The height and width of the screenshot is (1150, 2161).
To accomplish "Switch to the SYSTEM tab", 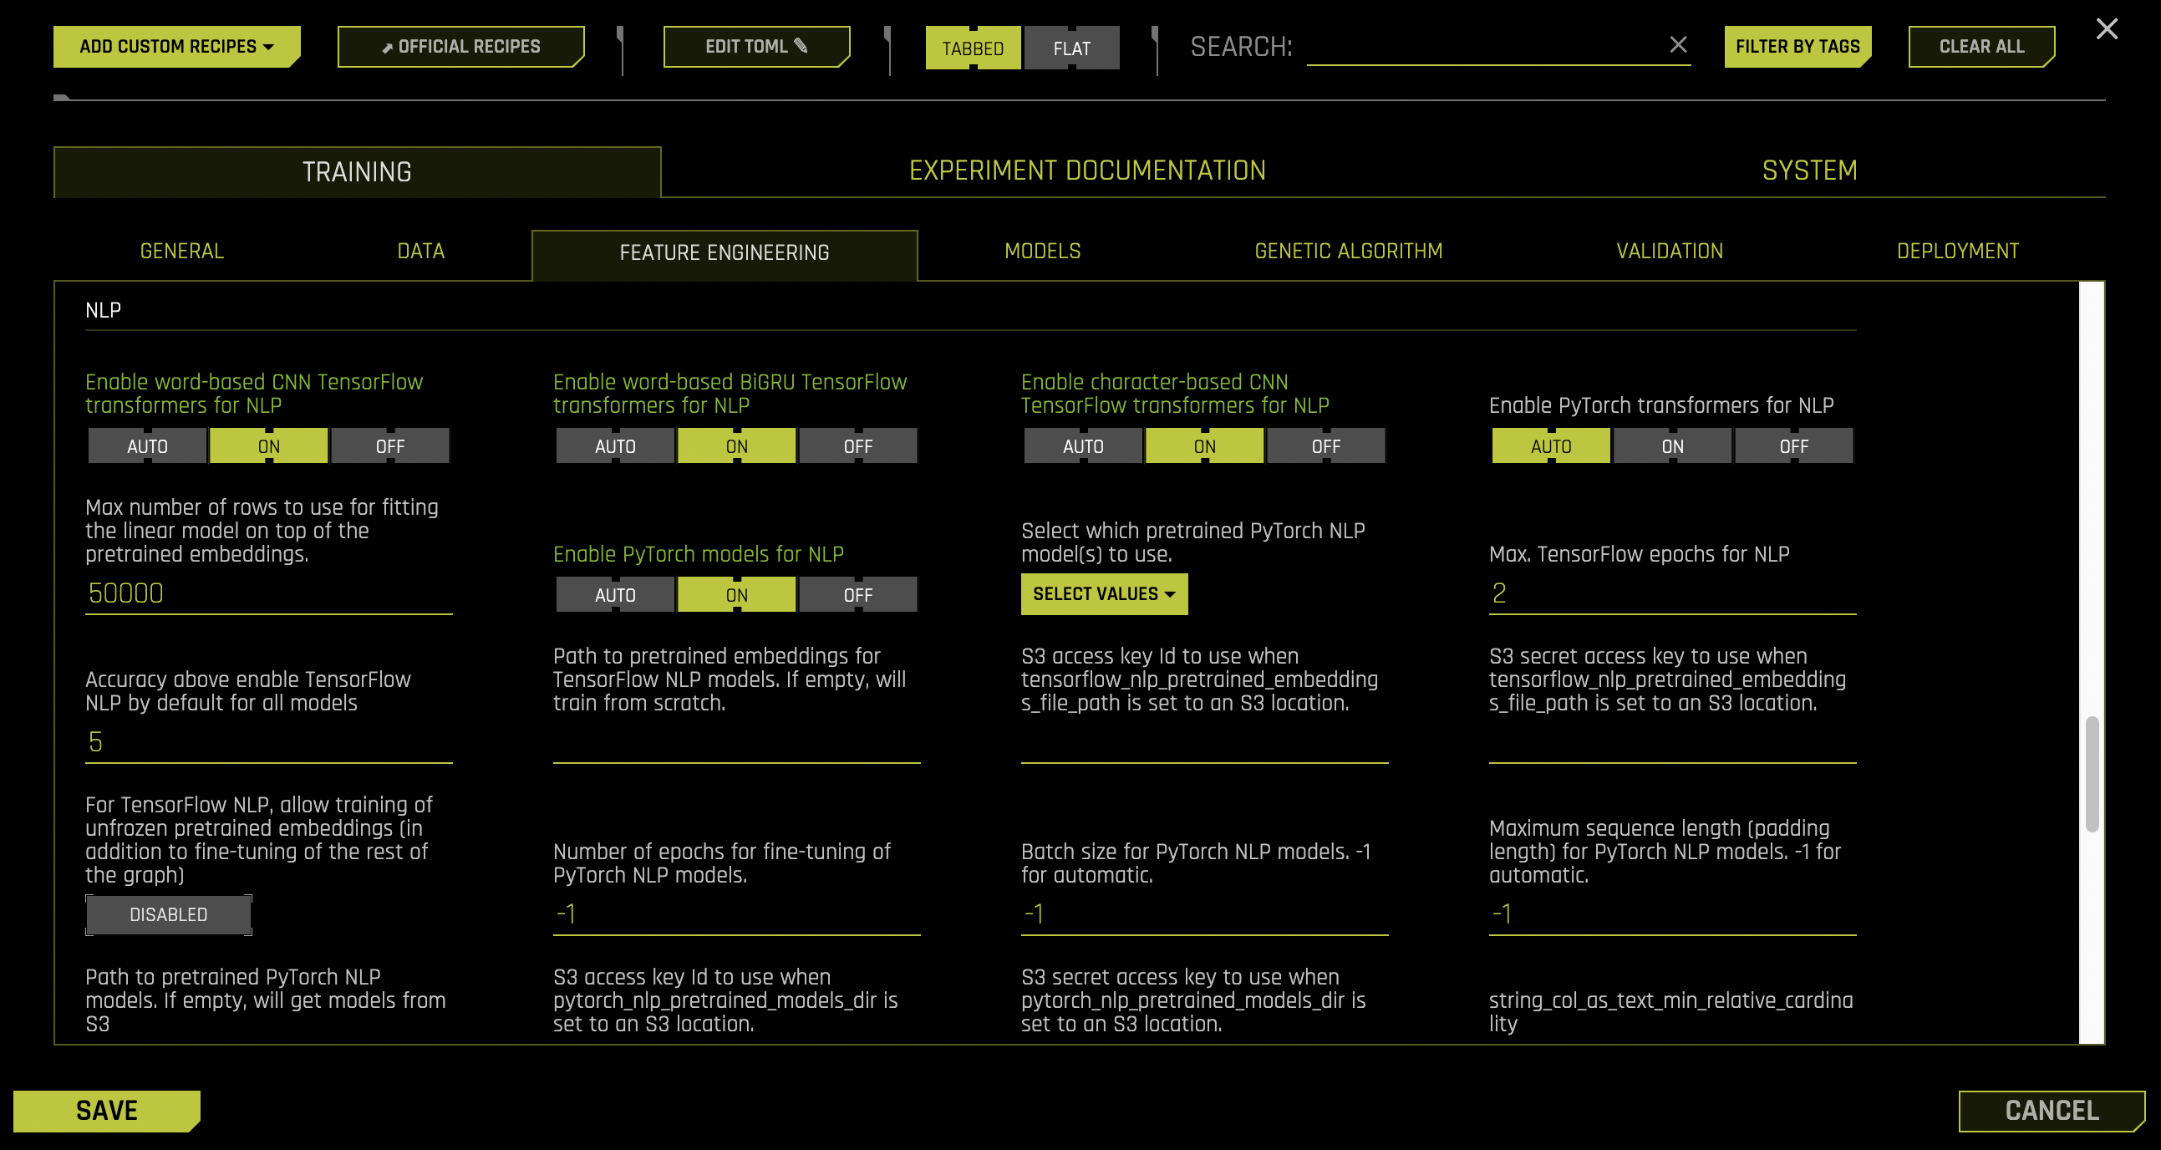I will click(x=1808, y=171).
